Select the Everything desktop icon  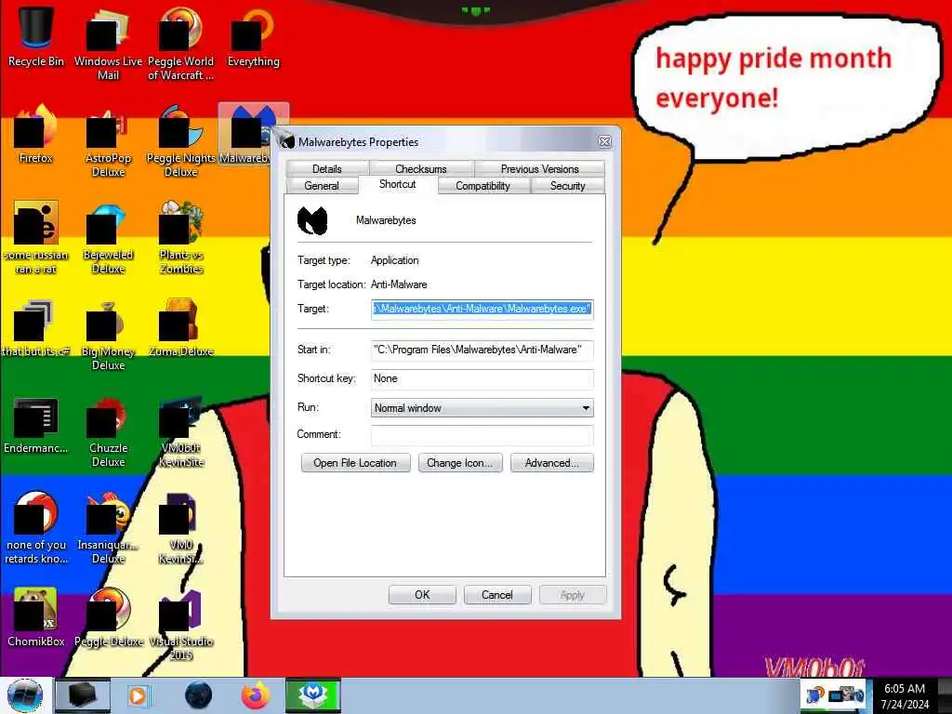coord(253,36)
